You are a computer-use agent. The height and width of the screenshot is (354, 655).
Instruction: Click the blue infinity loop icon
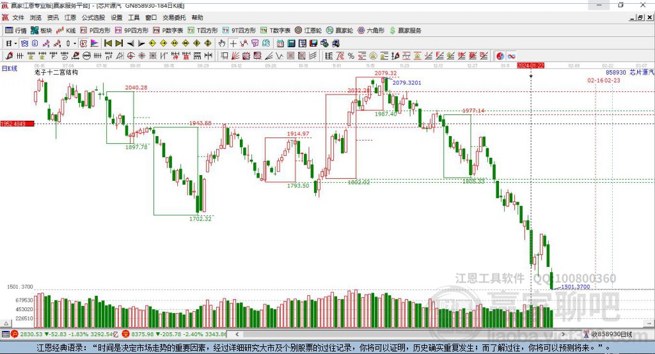(511, 56)
